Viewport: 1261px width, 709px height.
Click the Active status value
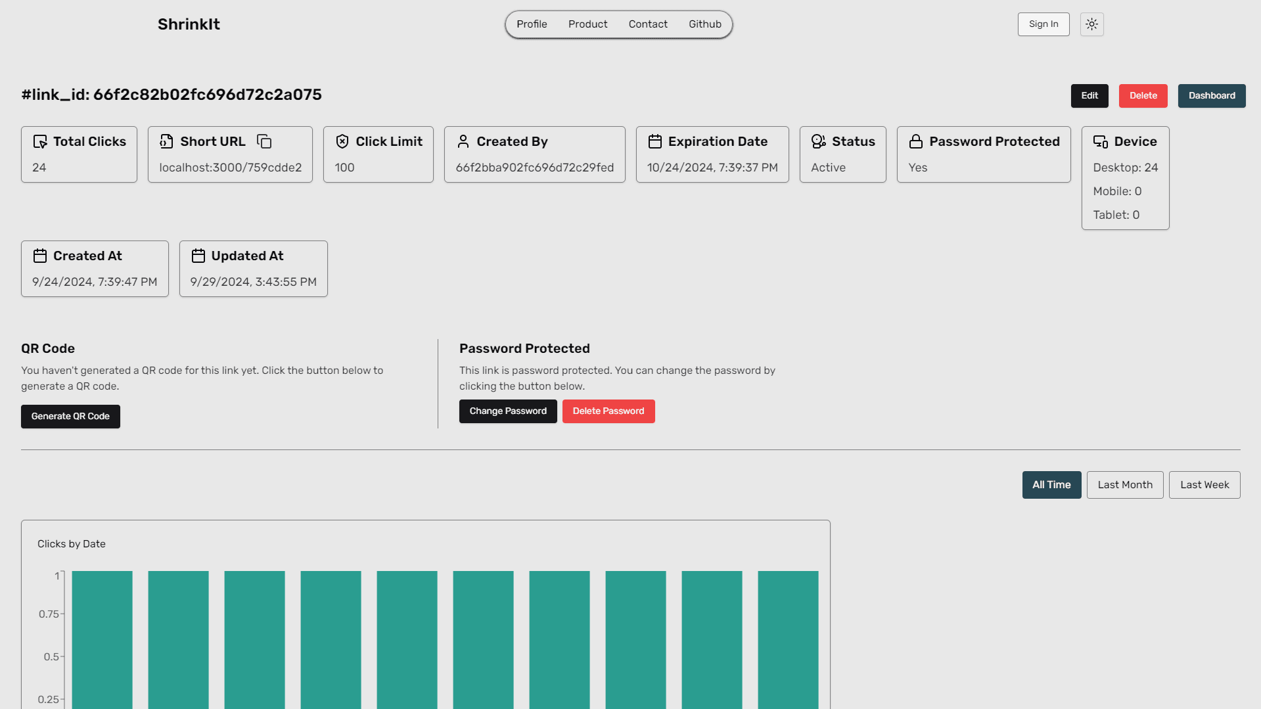click(828, 168)
